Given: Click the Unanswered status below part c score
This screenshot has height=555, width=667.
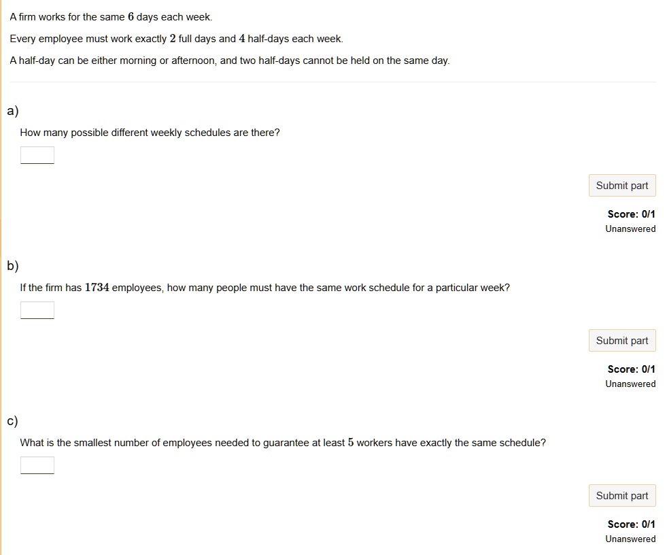Looking at the screenshot, I should (630, 539).
